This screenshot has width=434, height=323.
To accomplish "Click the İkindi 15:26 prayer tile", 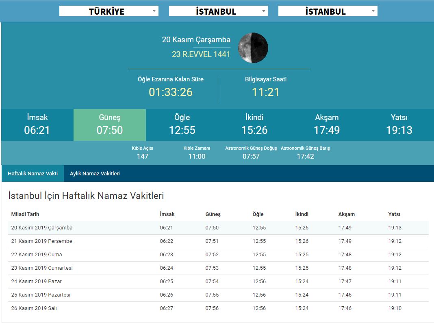I will coord(254,124).
